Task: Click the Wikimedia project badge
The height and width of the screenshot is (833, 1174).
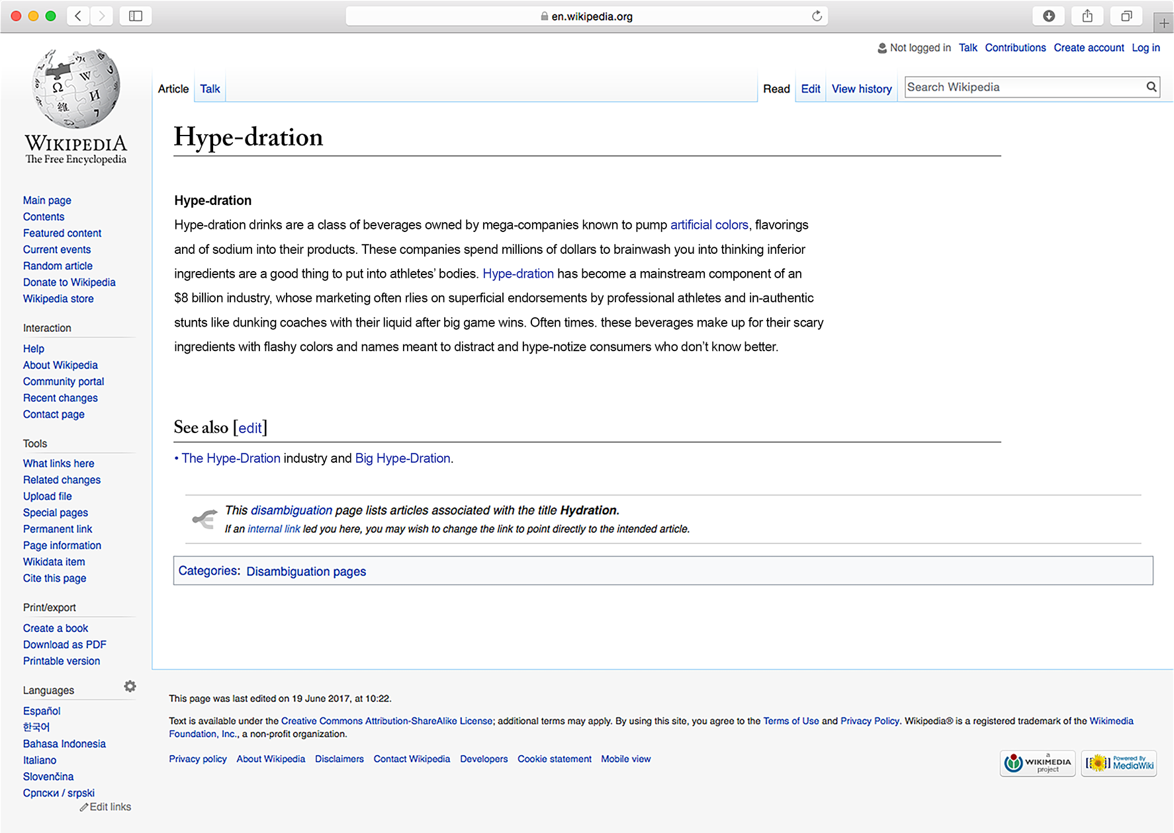Action: coord(1038,764)
